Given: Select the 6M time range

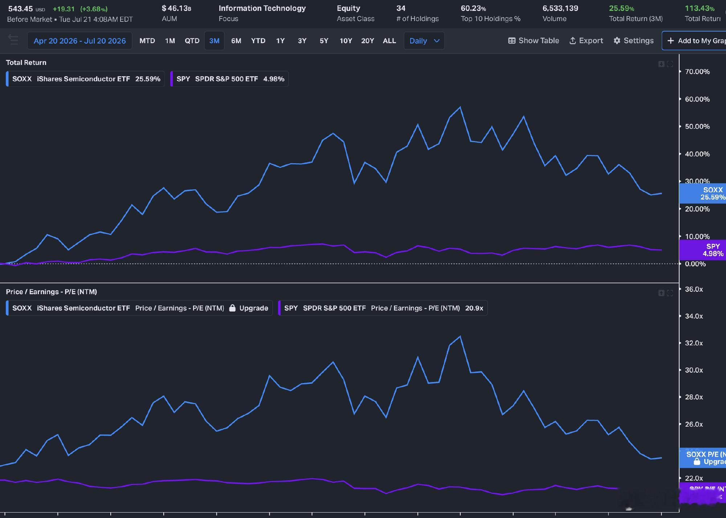Looking at the screenshot, I should click(x=236, y=41).
